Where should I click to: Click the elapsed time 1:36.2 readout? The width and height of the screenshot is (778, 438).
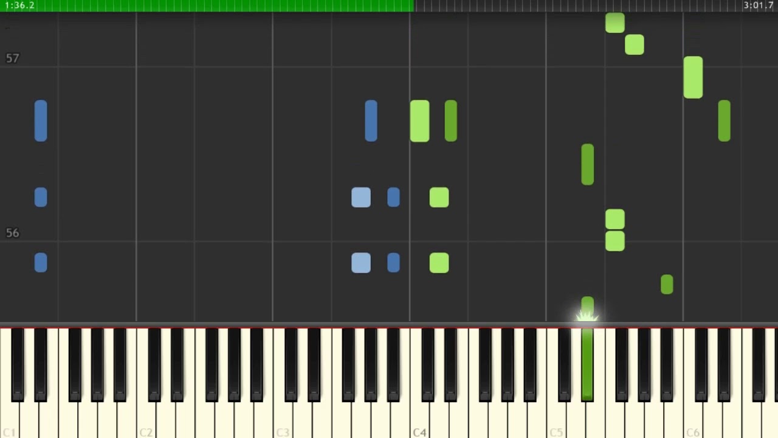tap(19, 5)
